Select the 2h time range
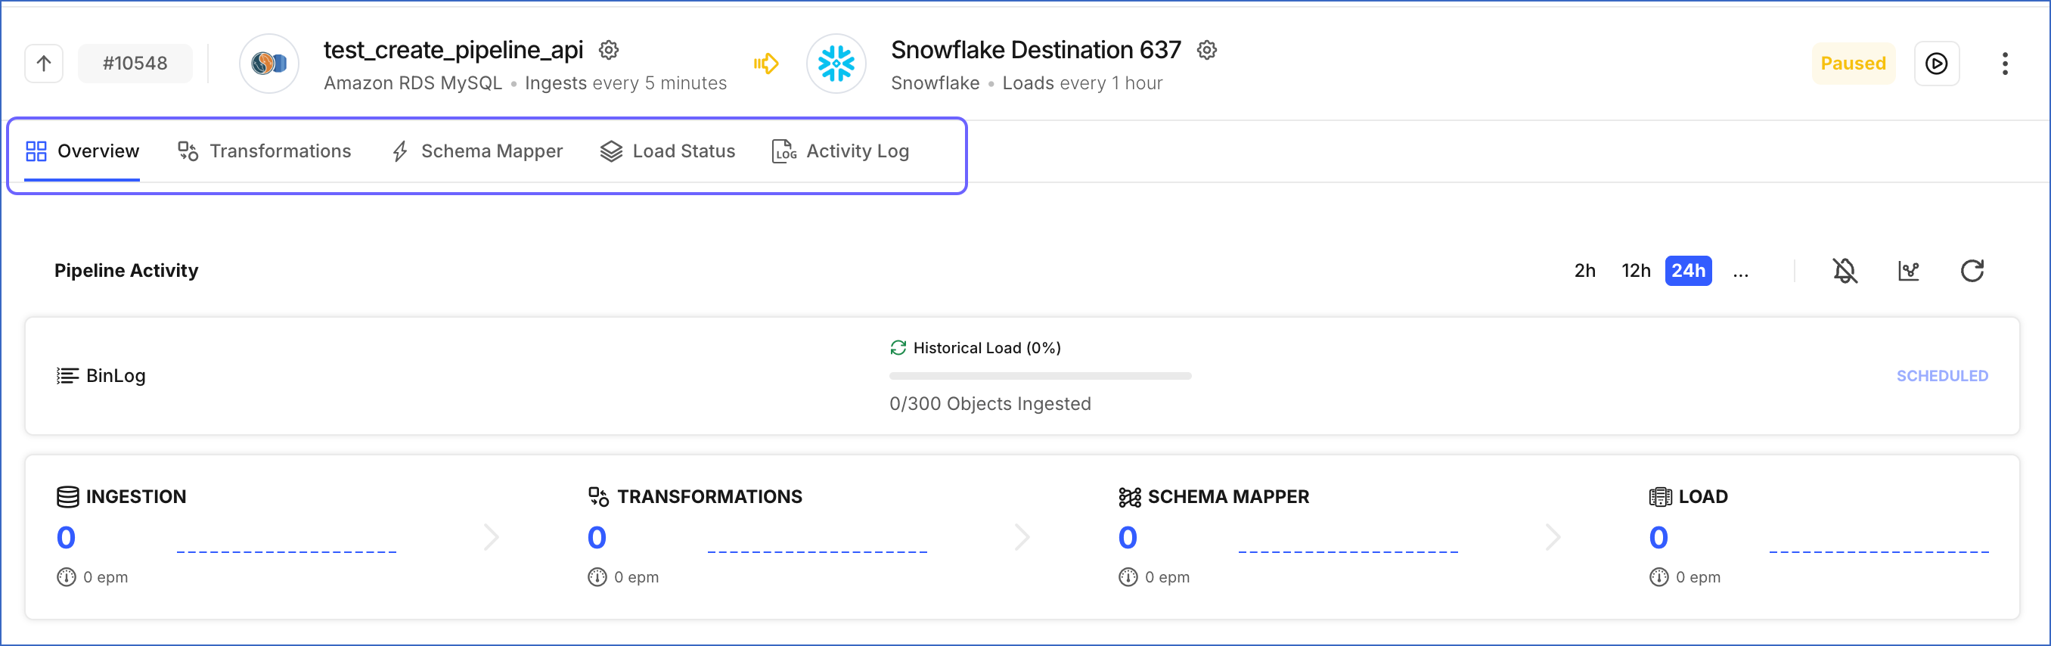The width and height of the screenshot is (2051, 646). pyautogui.click(x=1584, y=271)
